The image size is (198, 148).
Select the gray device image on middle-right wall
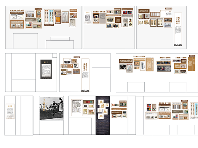[x=143, y=66]
